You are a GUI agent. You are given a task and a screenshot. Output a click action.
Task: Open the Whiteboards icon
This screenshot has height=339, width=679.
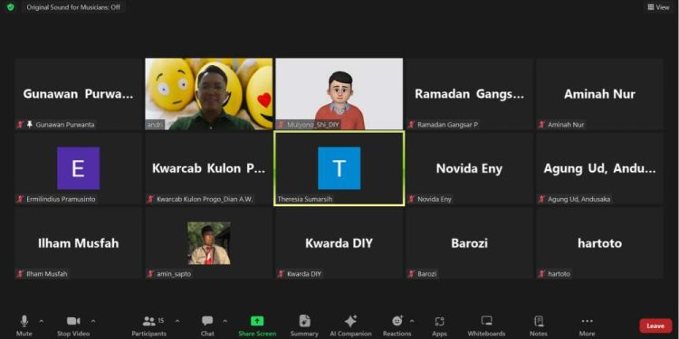point(486,321)
